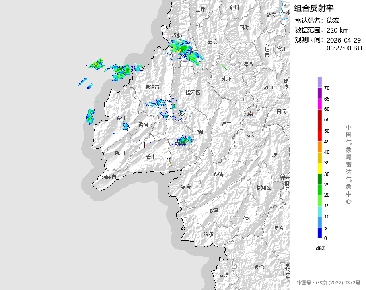Click the 澜沧 map label
This screenshot has height=290, width=366.
point(259,267)
